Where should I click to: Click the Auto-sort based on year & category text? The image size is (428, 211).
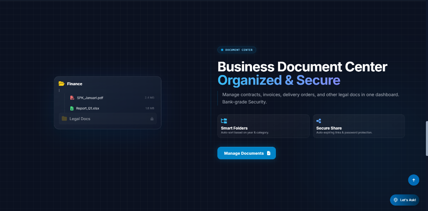tap(245, 133)
